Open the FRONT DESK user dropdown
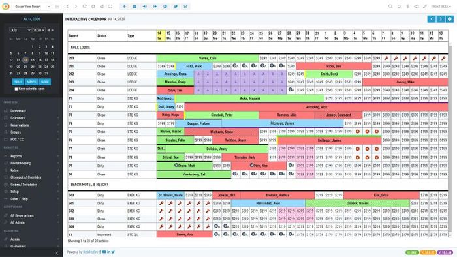The image size is (457, 257). pos(441,7)
